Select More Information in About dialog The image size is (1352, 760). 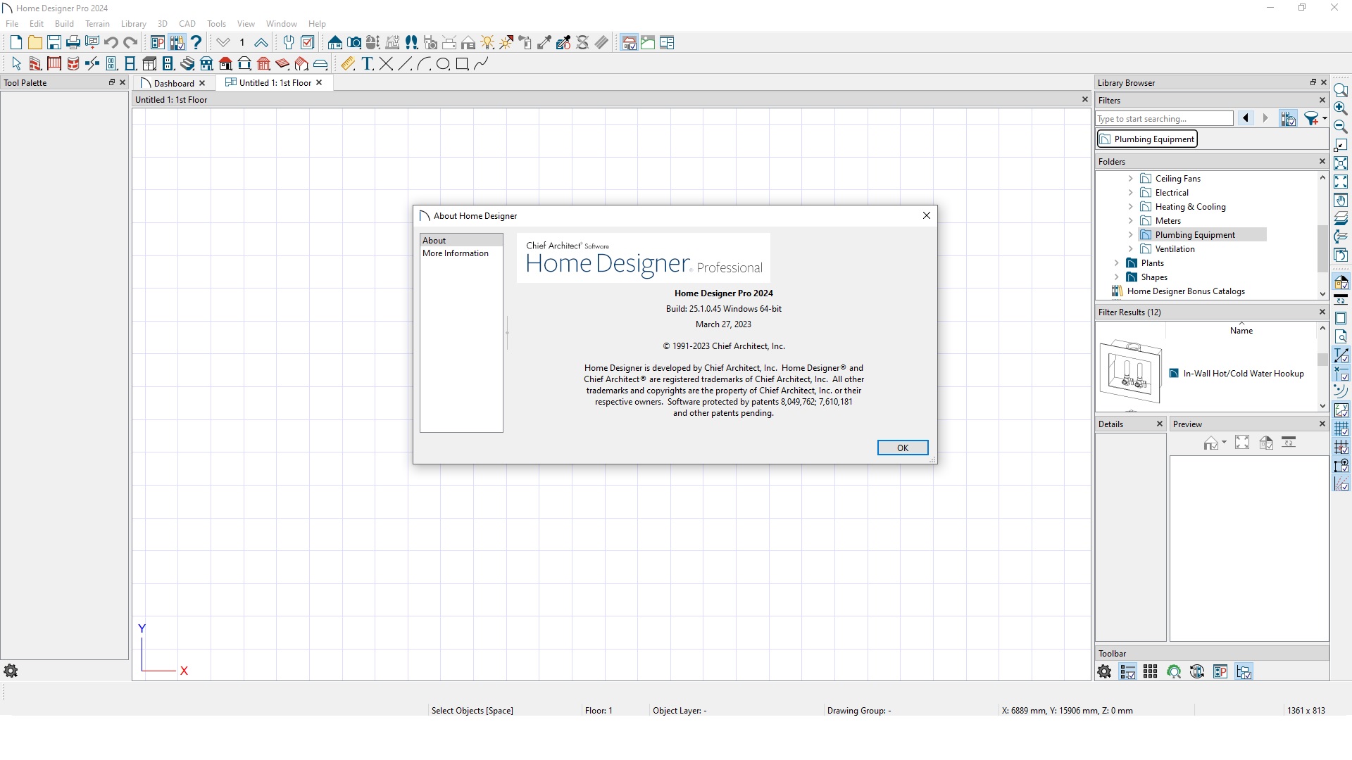[456, 253]
